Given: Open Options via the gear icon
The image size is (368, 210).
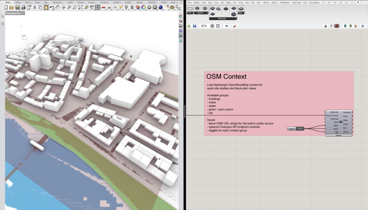Looking at the screenshot, I should [172, 8].
